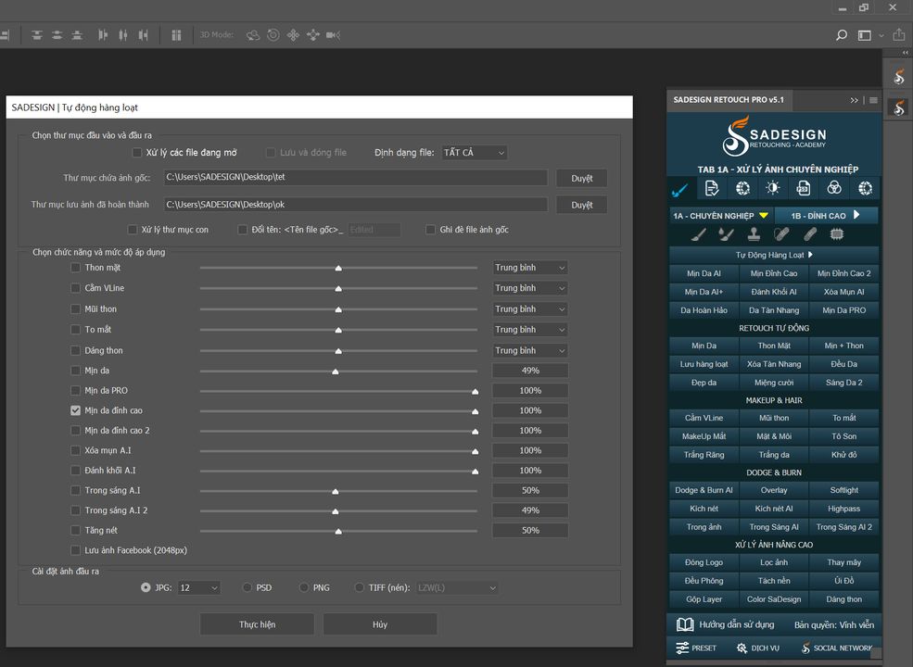Click the 'Mịn Da AI' button

703,272
